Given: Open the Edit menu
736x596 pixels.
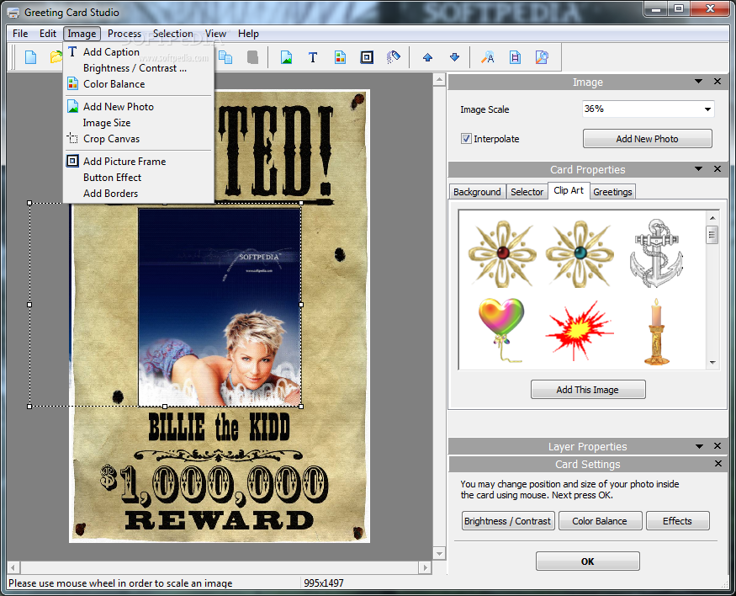Looking at the screenshot, I should pos(48,34).
